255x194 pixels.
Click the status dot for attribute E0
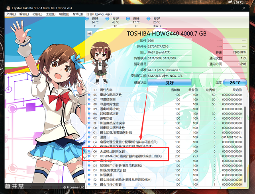89,175
